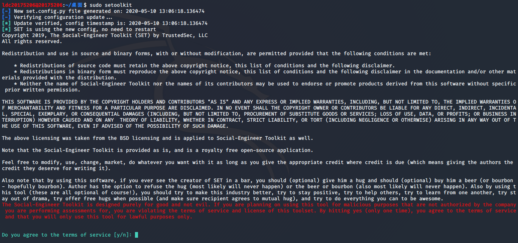This screenshot has width=518, height=243.
Task: Click the 'royalty free open-source application' line
Action: 157,150
